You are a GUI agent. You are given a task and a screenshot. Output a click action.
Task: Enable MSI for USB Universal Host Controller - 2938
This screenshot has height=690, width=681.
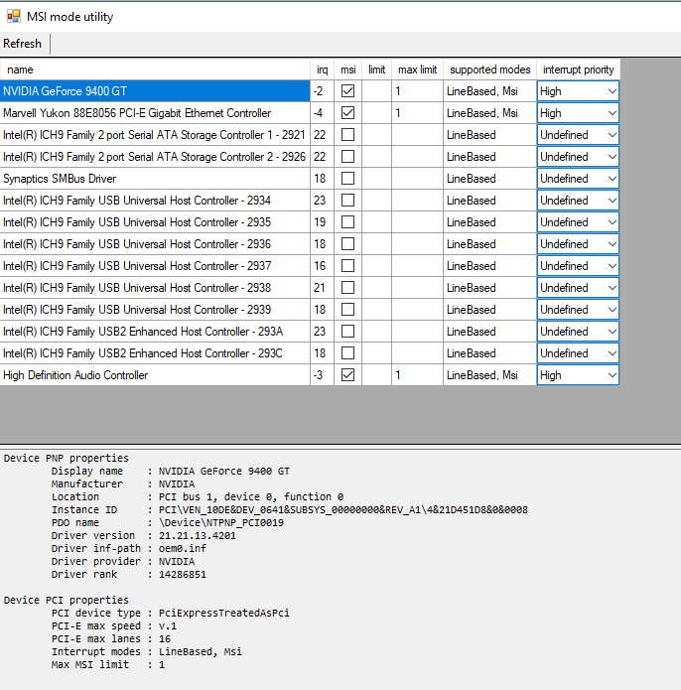click(348, 288)
